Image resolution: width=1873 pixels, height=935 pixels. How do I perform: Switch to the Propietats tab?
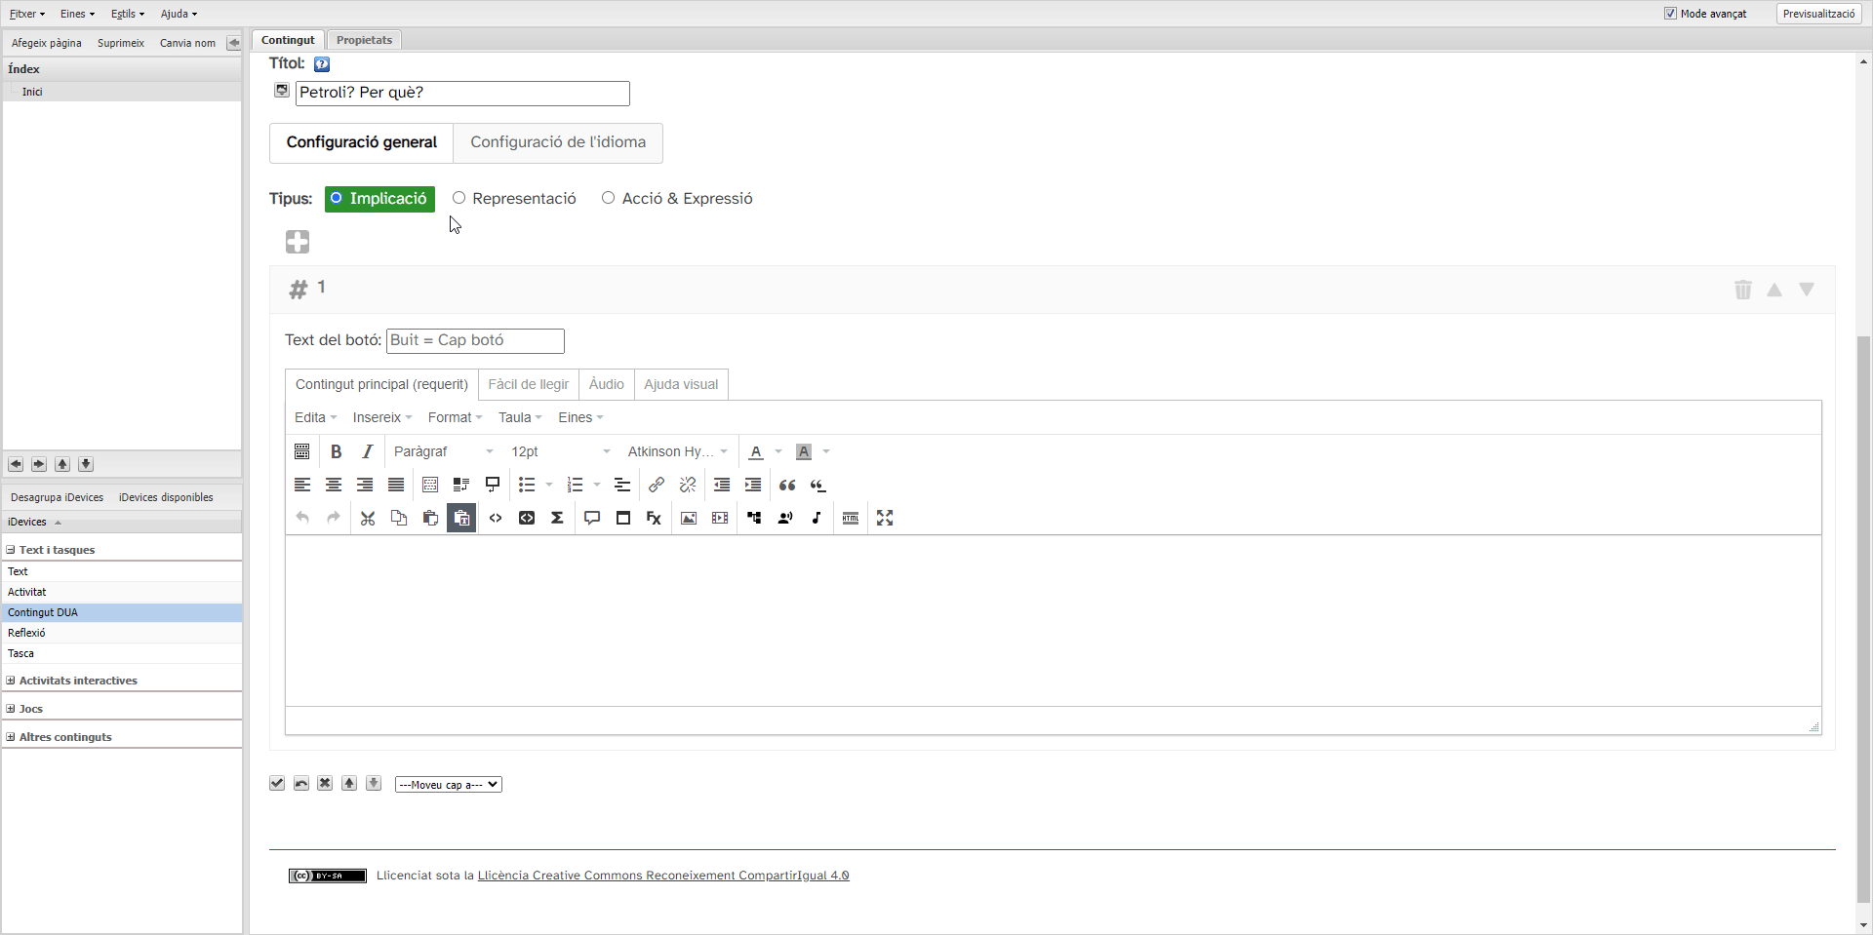[x=364, y=40]
